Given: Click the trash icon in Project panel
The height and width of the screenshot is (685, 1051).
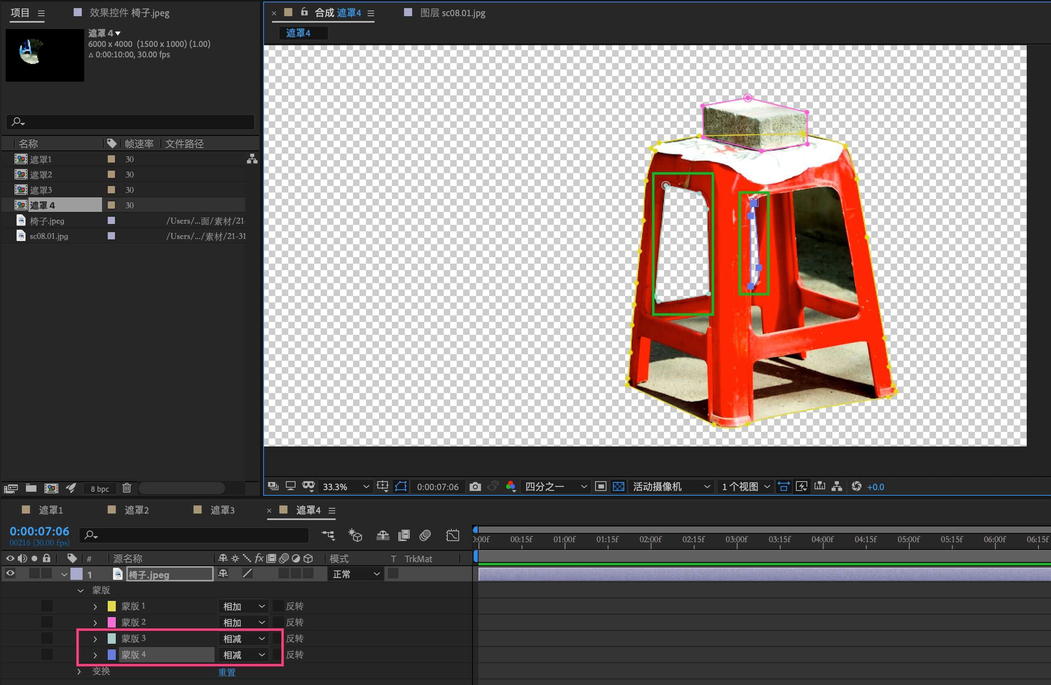Looking at the screenshot, I should pos(127,488).
